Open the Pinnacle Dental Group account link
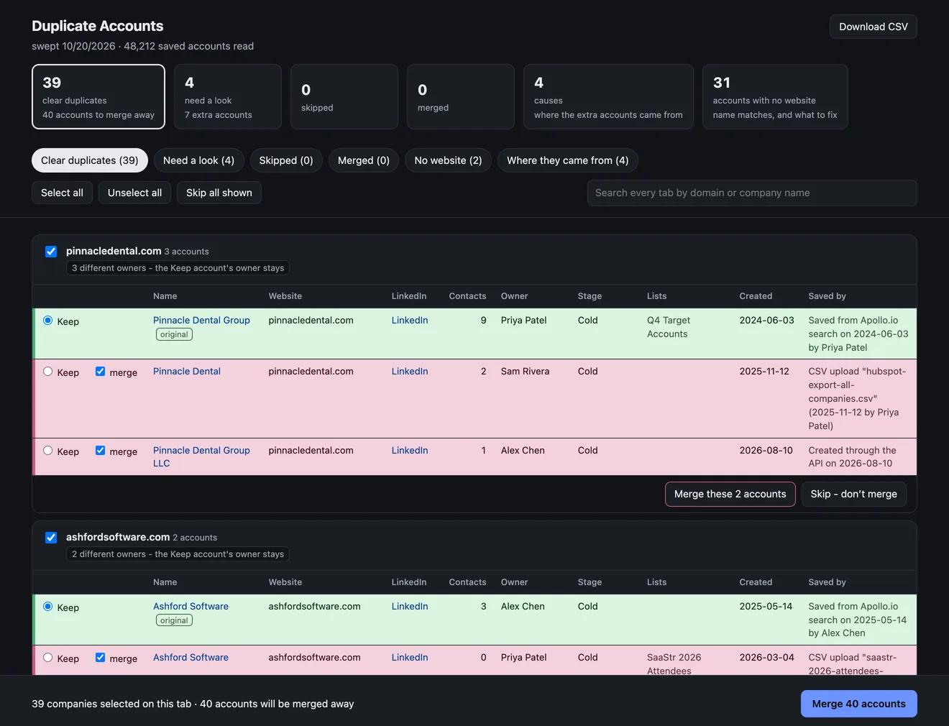Image resolution: width=949 pixels, height=726 pixels. point(201,321)
